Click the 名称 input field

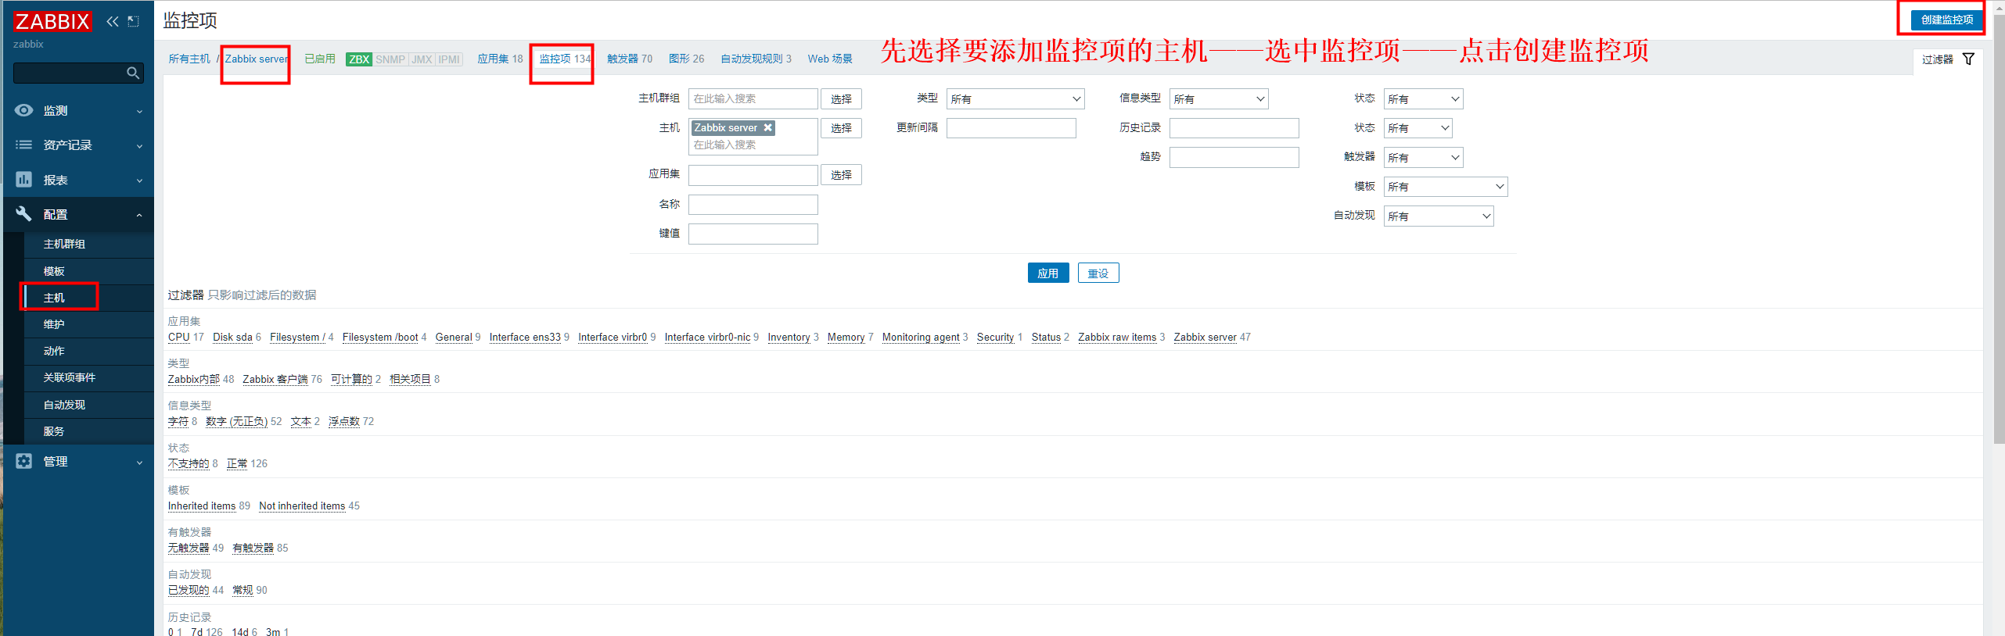pyautogui.click(x=753, y=205)
